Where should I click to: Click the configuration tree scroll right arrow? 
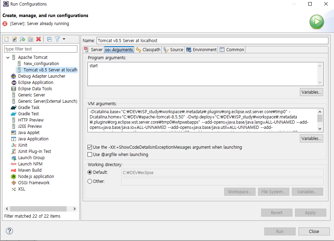[74, 209]
